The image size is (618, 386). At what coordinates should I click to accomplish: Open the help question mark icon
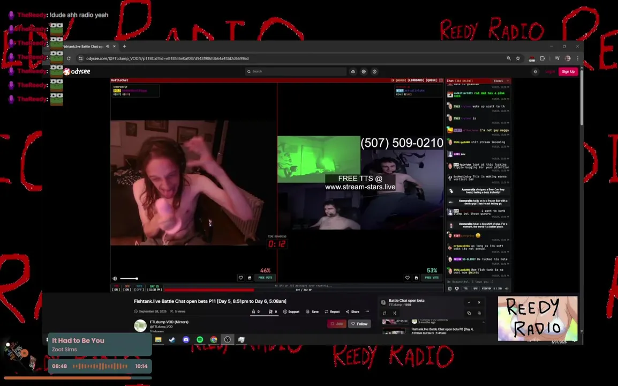(x=374, y=71)
